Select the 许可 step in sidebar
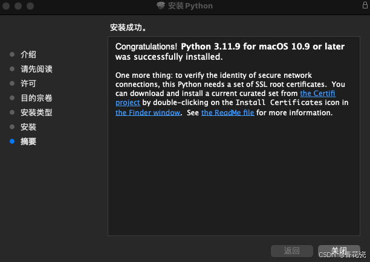This screenshot has width=370, height=262. (x=28, y=83)
